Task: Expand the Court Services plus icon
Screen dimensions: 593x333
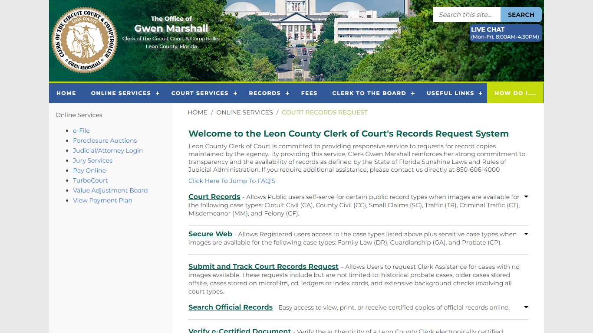Action: pyautogui.click(x=235, y=93)
